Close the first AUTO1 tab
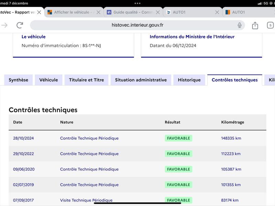This screenshot has height=206, width=275. pos(217,12)
